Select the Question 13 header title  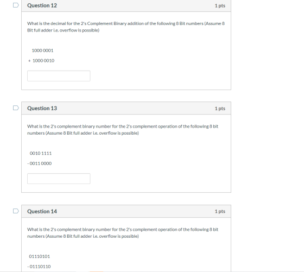click(42, 108)
